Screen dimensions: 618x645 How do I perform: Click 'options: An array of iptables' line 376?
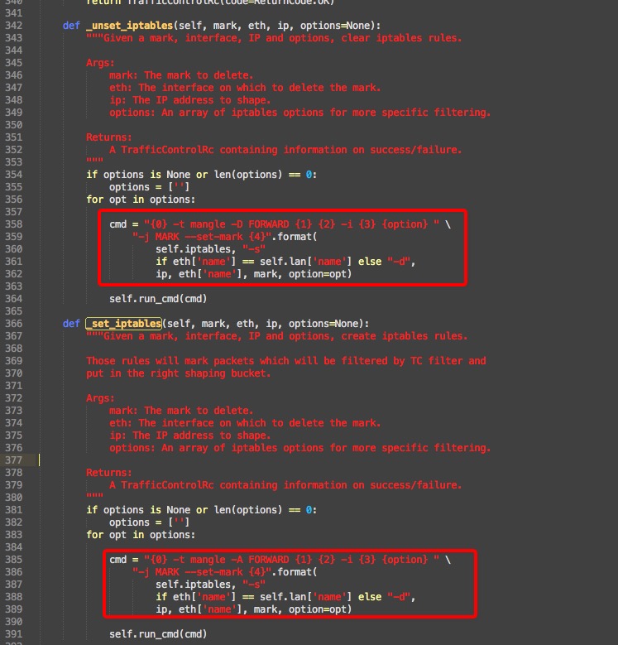point(300,448)
